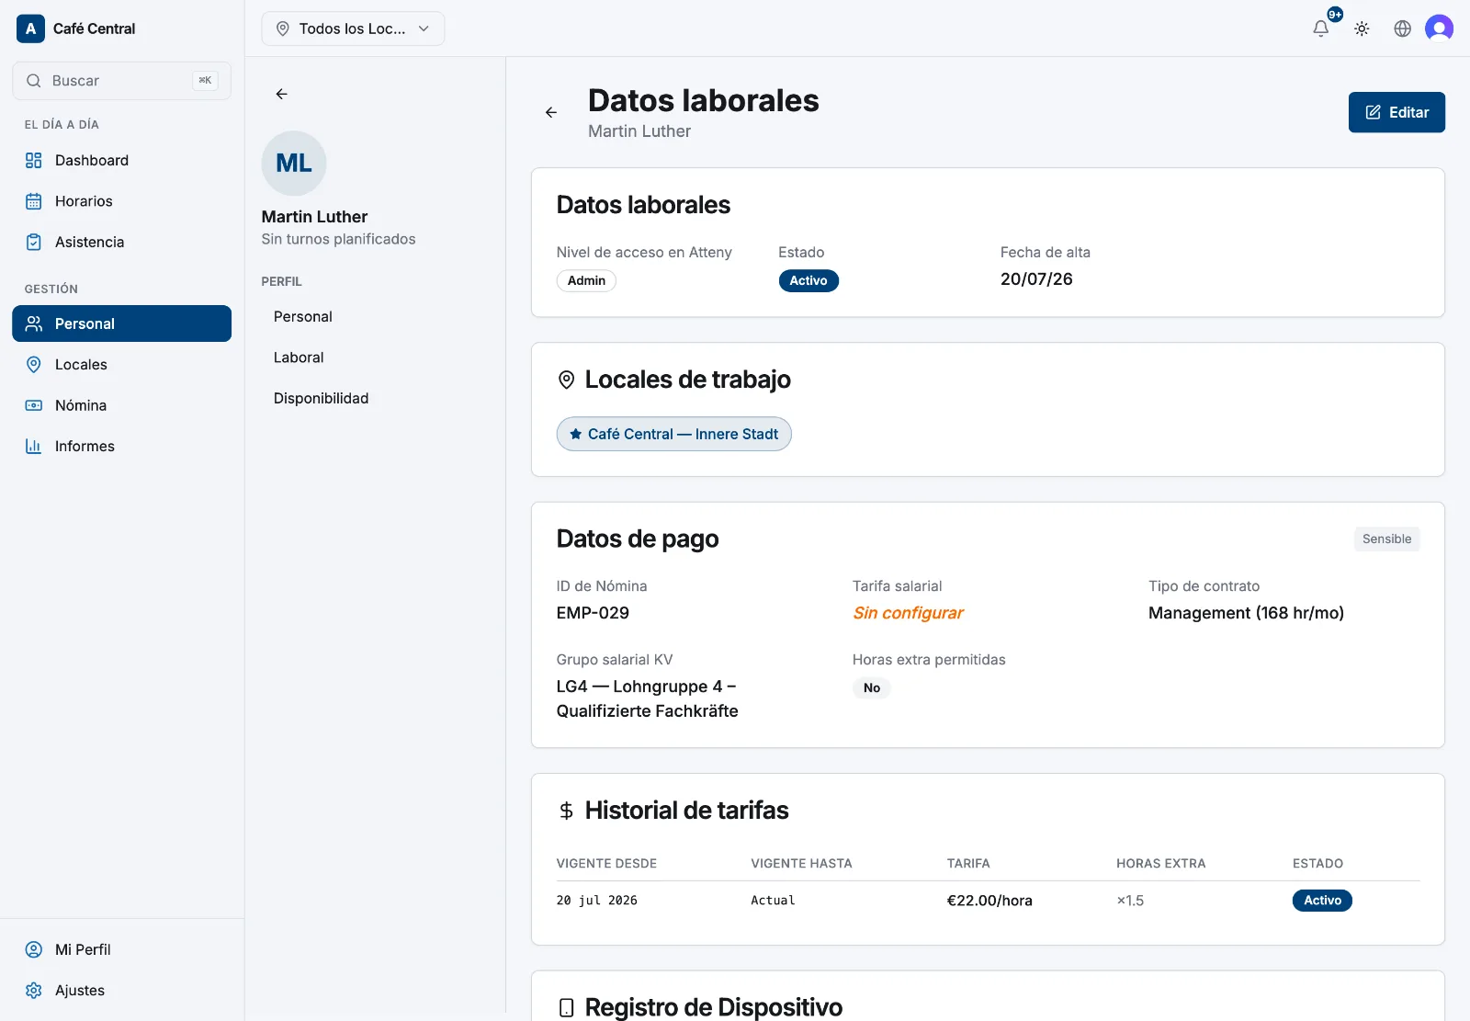The height and width of the screenshot is (1021, 1470).
Task: Click the 20/07/26 Fecha de alta value
Action: [x=1036, y=279]
